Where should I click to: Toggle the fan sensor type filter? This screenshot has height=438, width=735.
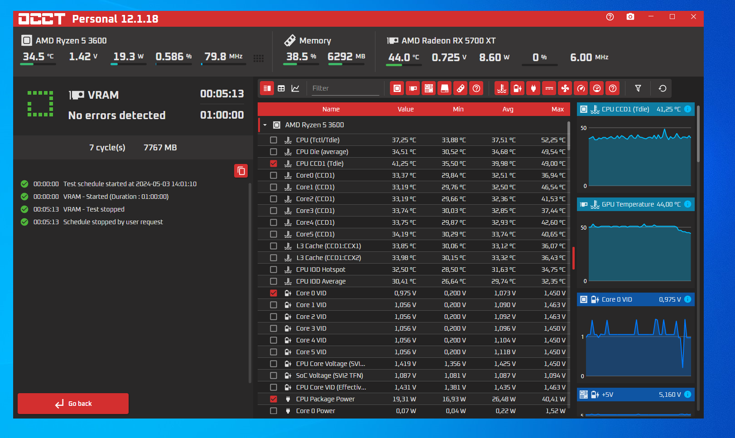point(565,88)
